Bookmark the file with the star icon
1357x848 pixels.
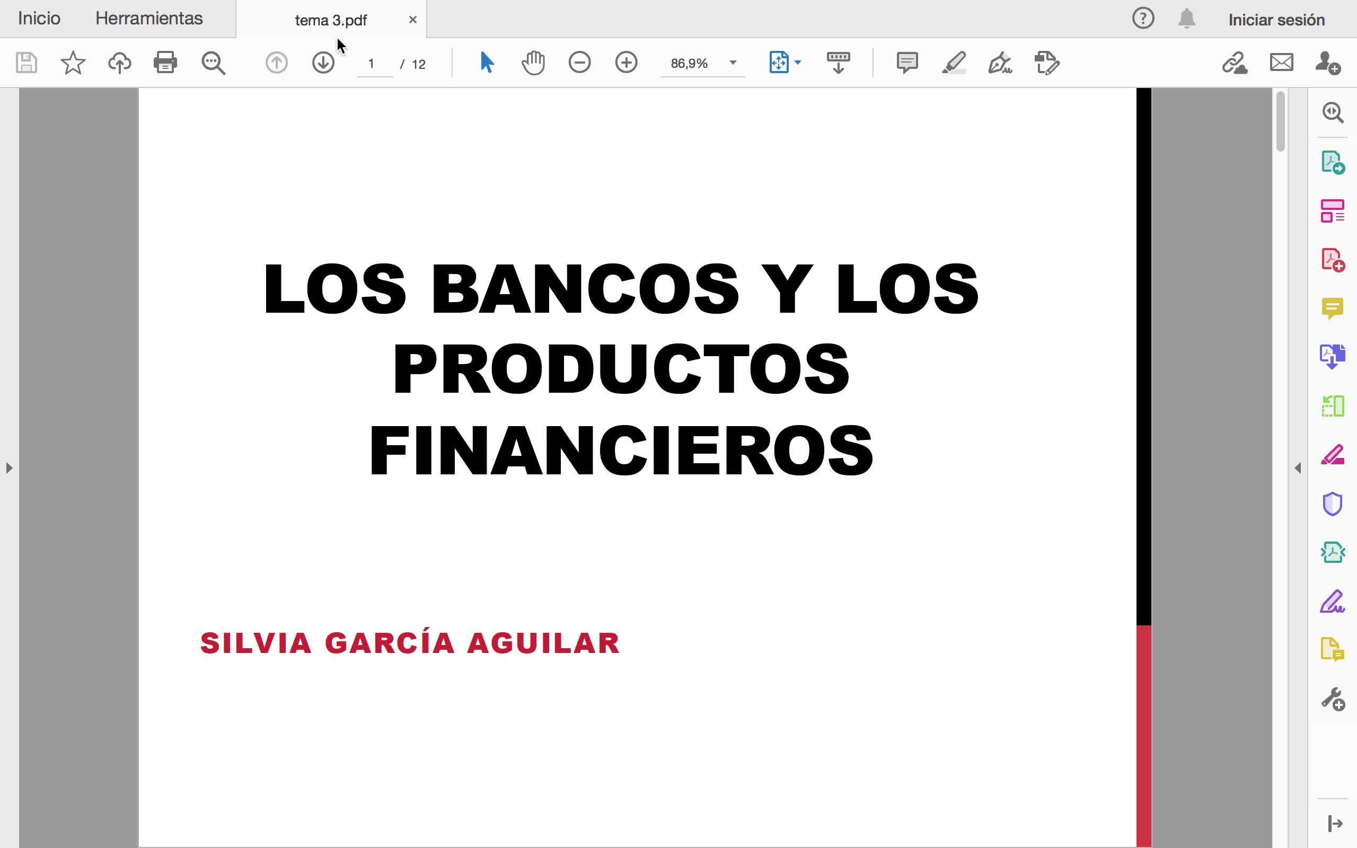coord(73,63)
